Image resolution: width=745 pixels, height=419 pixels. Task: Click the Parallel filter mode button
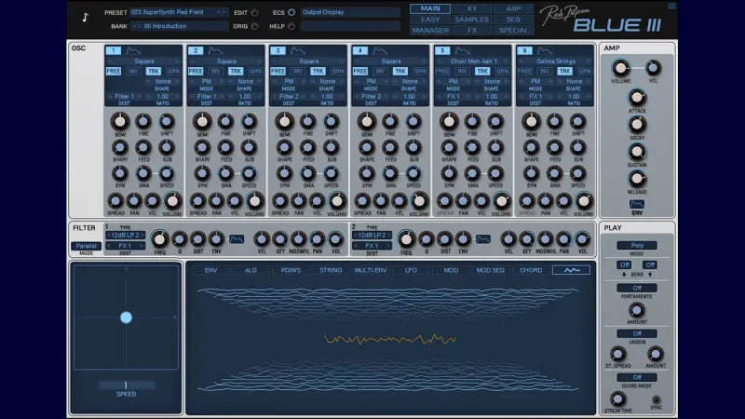pyautogui.click(x=86, y=246)
